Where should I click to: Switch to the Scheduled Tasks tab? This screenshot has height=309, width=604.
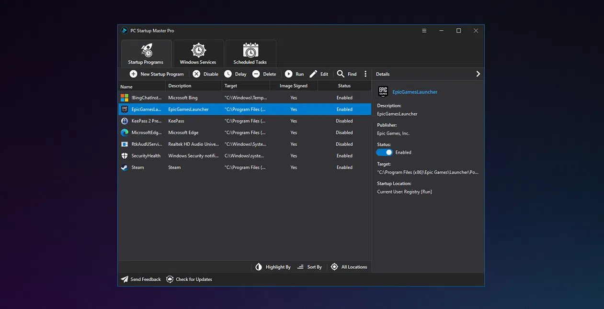click(251, 54)
